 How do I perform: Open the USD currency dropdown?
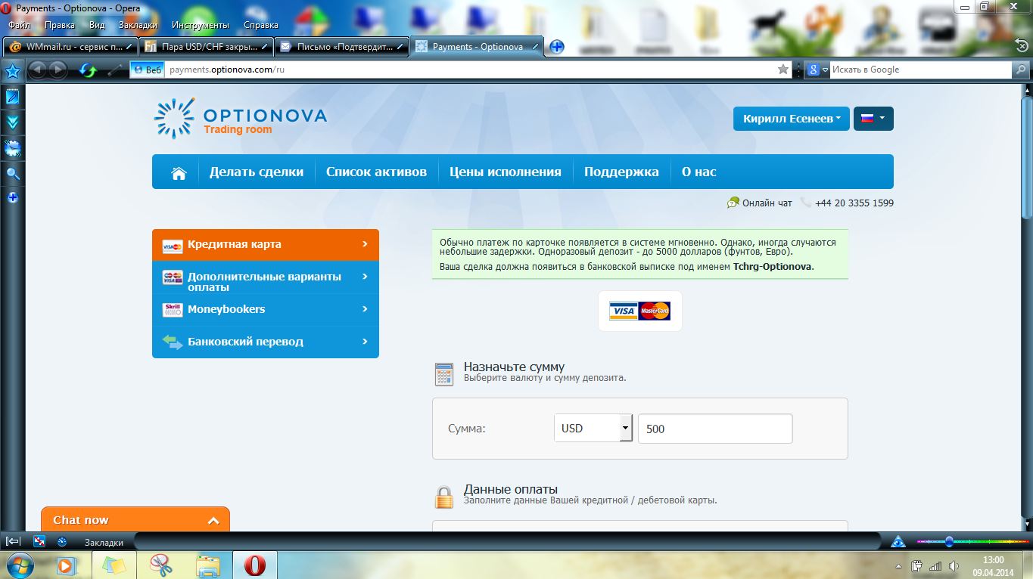[x=593, y=429]
